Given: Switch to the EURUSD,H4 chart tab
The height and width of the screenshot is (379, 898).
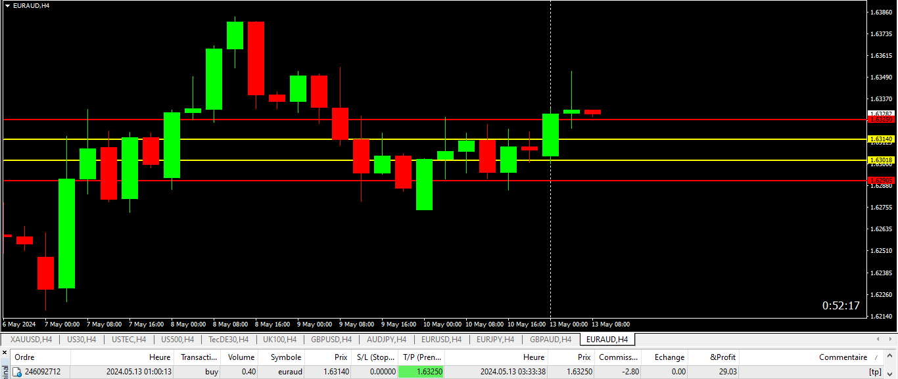Looking at the screenshot, I should click(441, 340).
